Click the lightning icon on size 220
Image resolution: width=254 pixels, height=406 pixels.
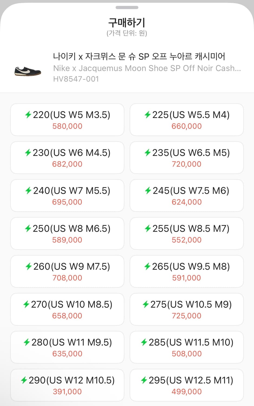coord(28,115)
